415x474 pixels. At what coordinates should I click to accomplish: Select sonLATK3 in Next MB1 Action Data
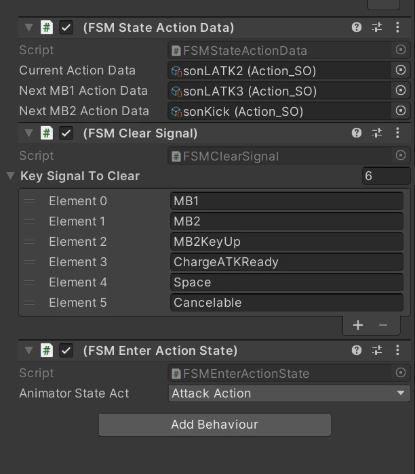279,91
